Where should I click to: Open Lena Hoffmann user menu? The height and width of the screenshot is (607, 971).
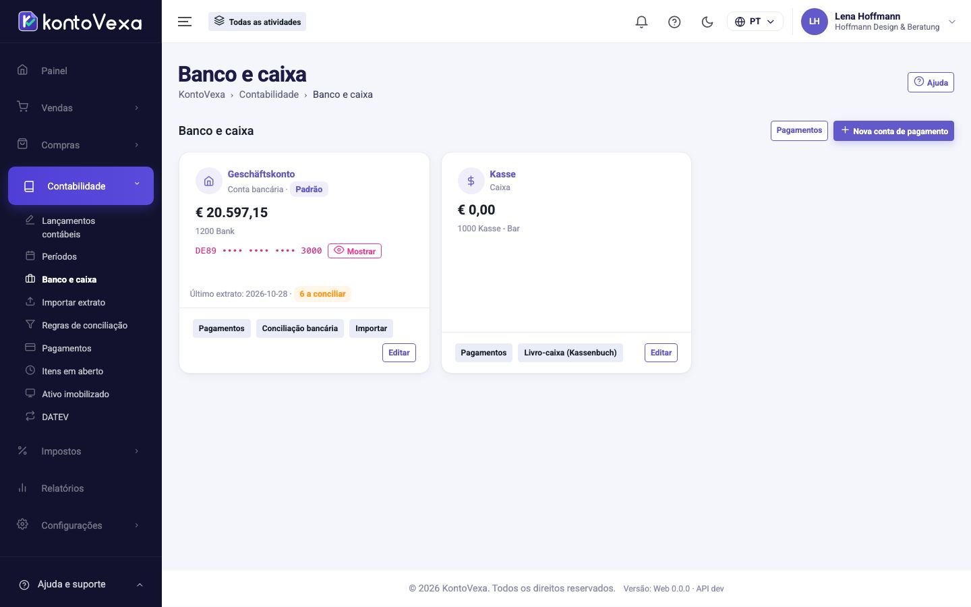(878, 22)
